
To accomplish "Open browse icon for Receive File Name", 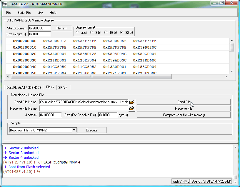I will pos(132,108).
